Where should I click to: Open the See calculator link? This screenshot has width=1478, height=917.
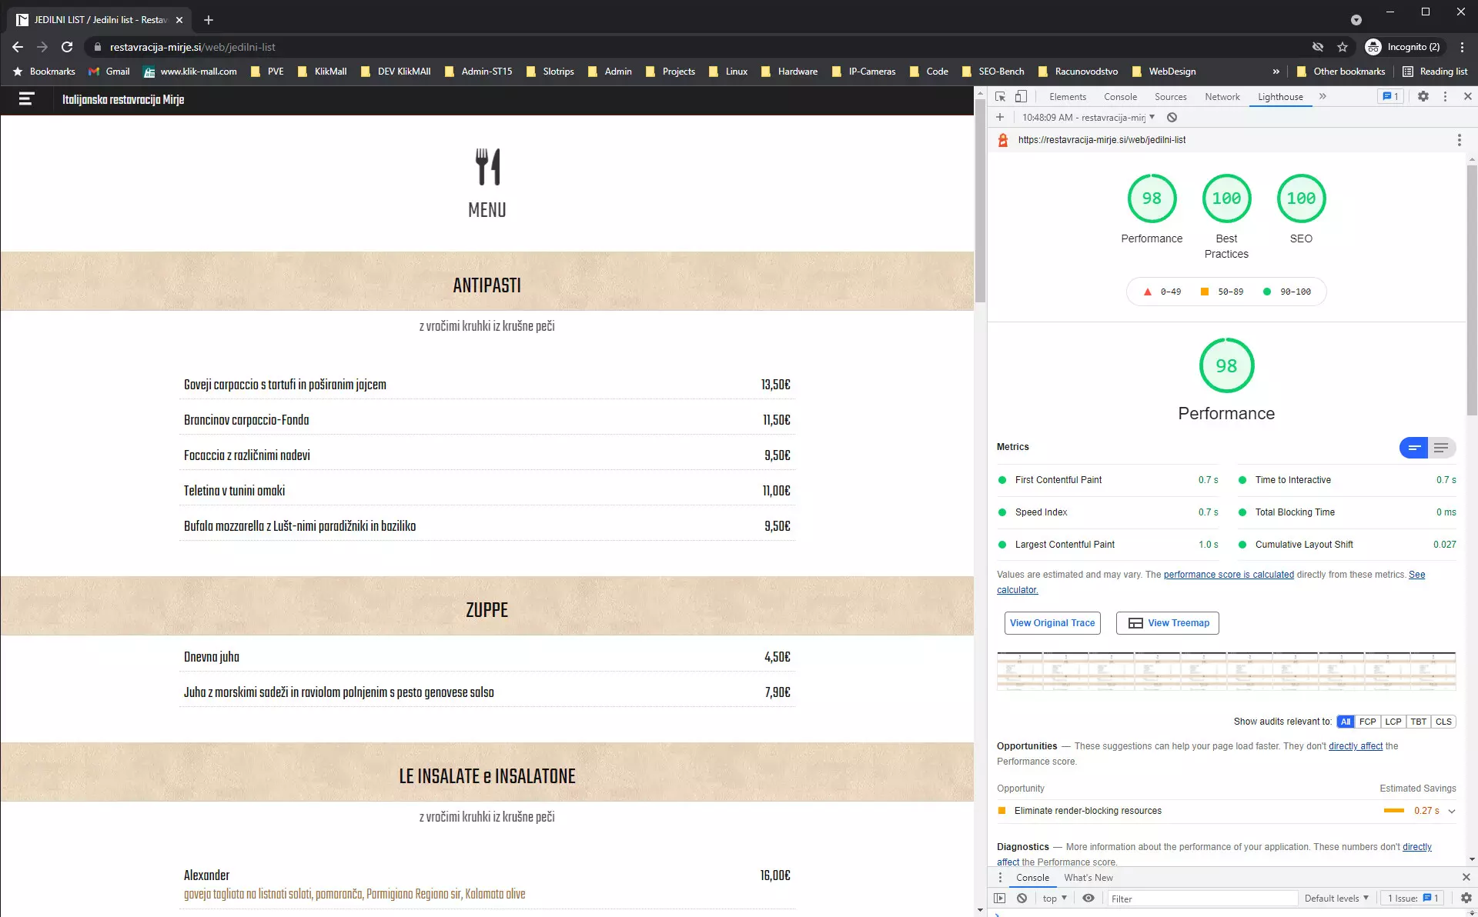point(1017,590)
